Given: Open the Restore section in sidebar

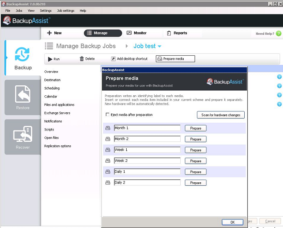Looking at the screenshot, I should point(23,97).
